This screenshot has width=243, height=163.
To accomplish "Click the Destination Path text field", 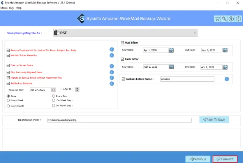I will (119, 120).
